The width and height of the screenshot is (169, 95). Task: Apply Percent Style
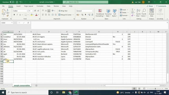click(x=82, y=15)
